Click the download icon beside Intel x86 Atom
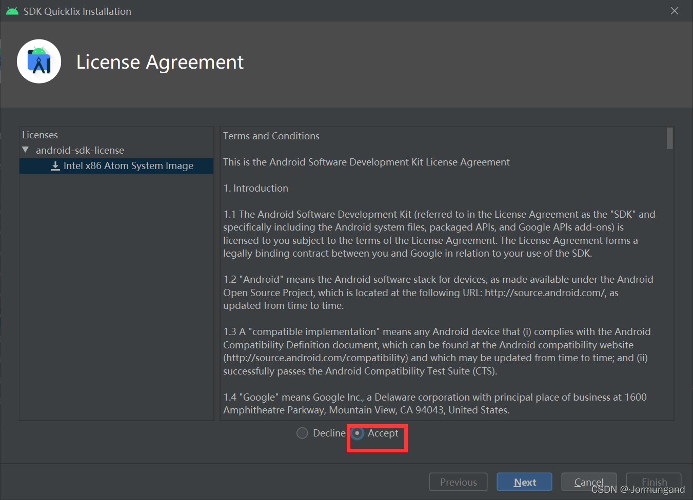 click(x=55, y=166)
